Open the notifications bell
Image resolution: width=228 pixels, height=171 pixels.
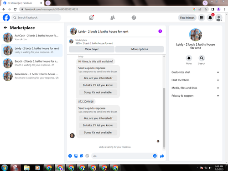coord(210,18)
